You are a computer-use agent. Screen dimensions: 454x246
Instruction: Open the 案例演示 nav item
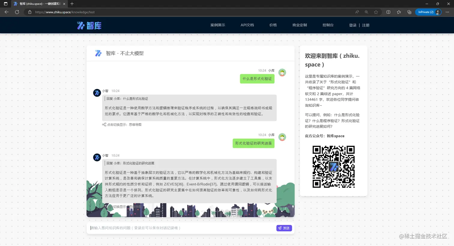[x=218, y=25]
